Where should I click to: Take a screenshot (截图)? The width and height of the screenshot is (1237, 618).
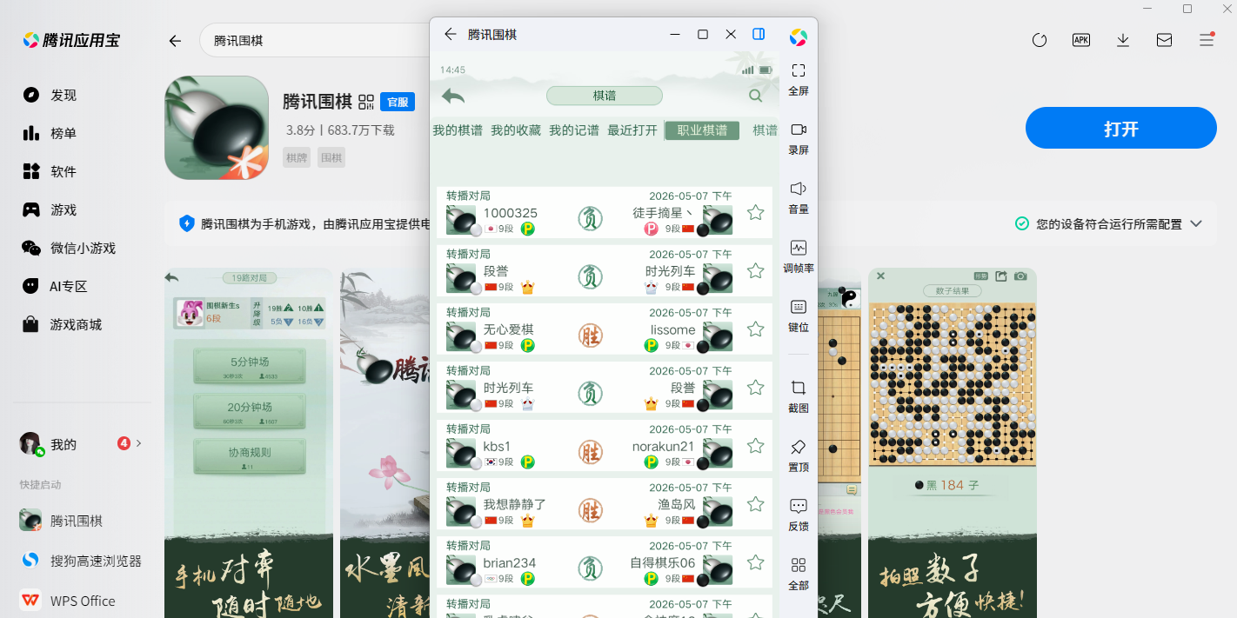(799, 395)
